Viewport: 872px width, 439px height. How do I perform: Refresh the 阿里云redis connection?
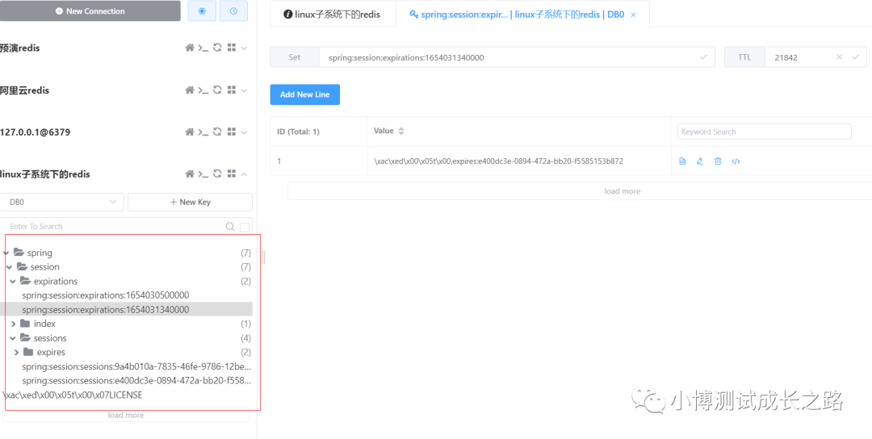217,90
